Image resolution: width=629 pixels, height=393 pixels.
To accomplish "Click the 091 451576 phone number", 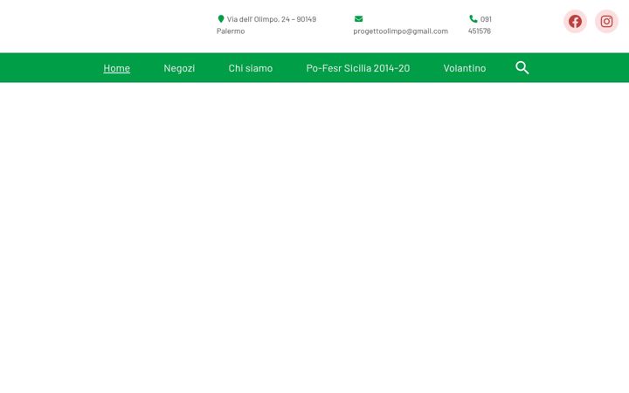I will coord(480,24).
